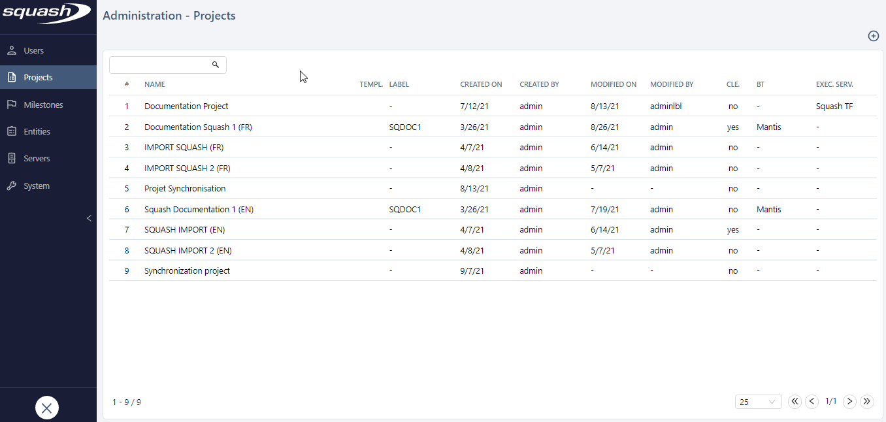Image resolution: width=886 pixels, height=422 pixels.
Task: Click the search magnifier icon
Action: 216,65
